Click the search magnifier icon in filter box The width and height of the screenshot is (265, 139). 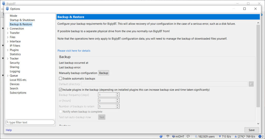[8, 122]
